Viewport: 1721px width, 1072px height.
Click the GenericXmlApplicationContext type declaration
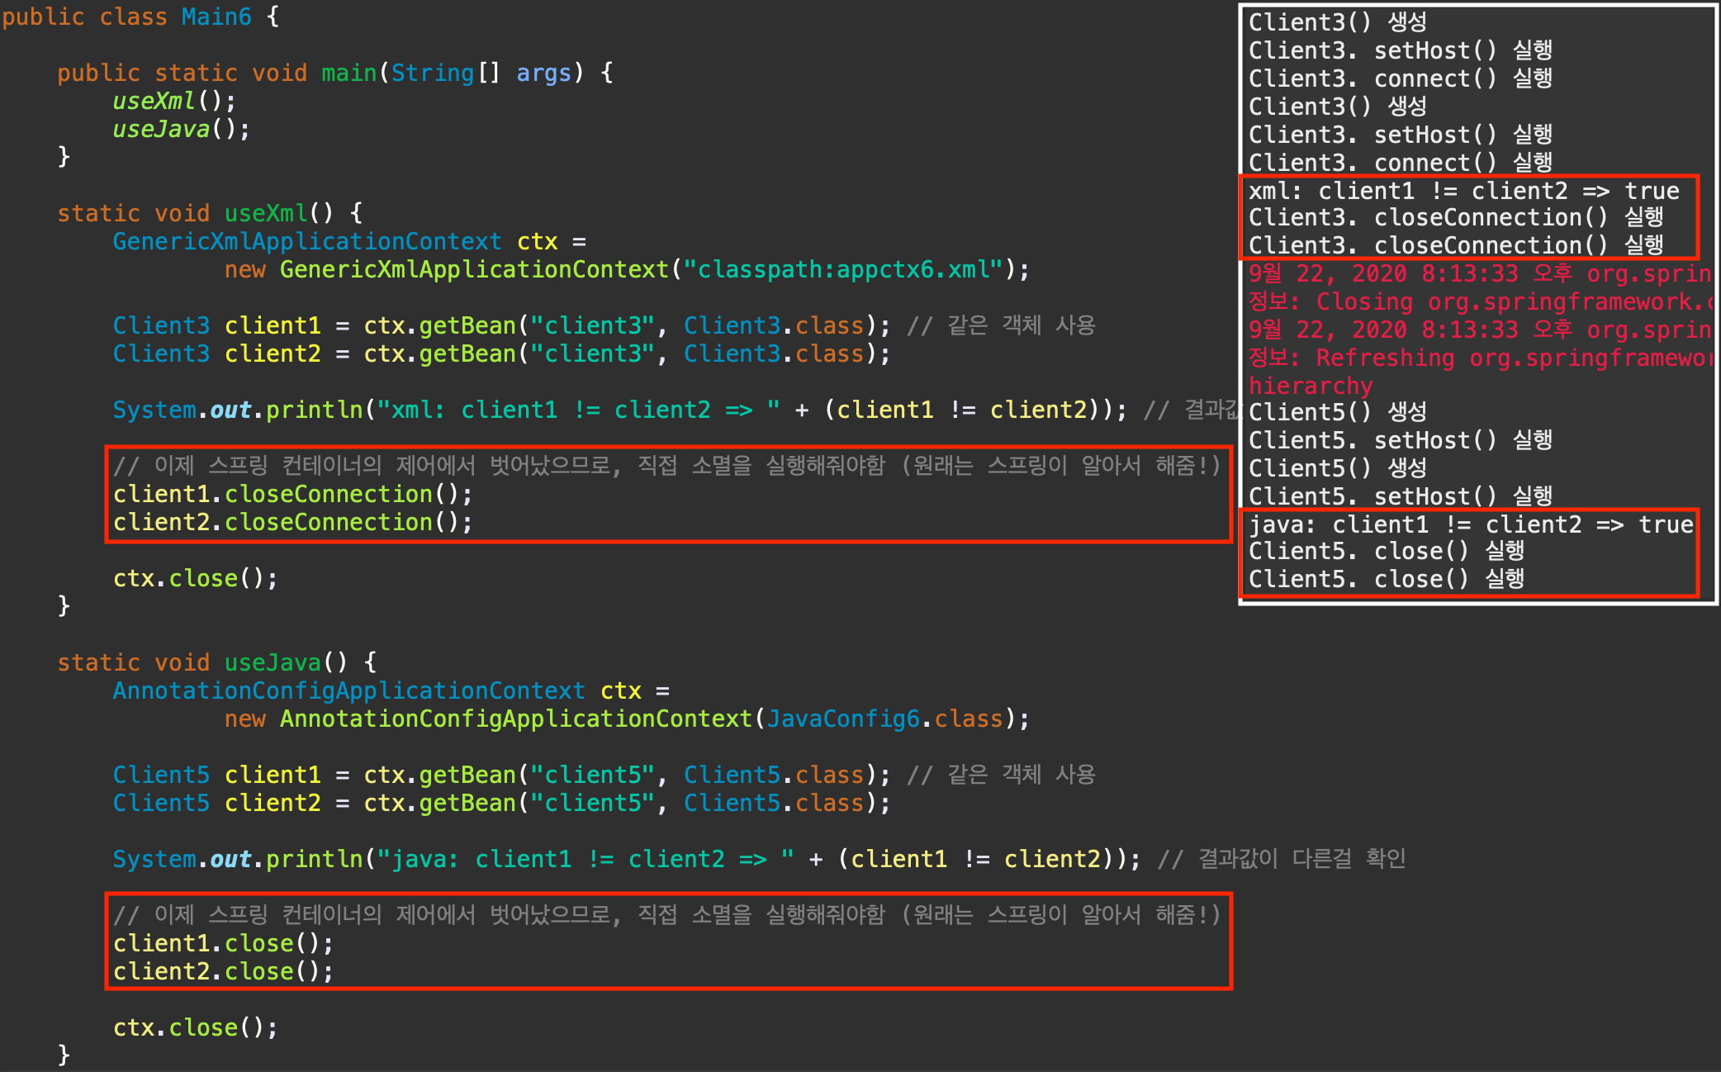click(x=306, y=241)
